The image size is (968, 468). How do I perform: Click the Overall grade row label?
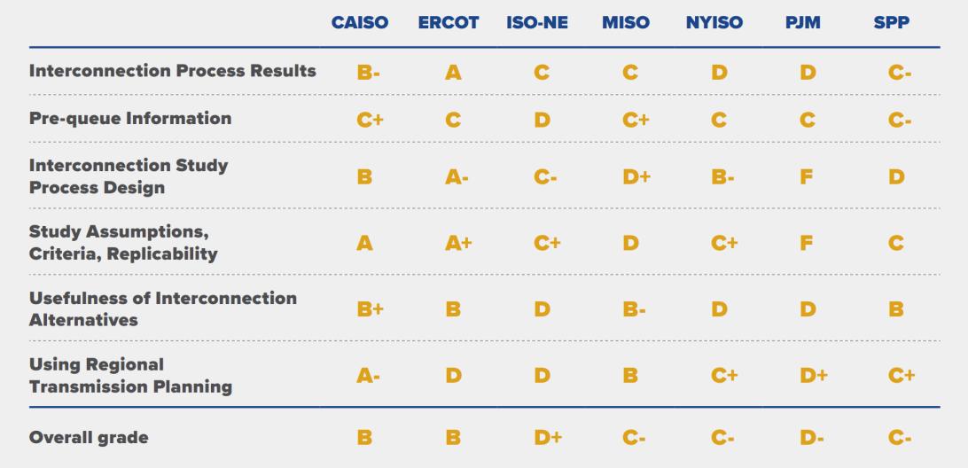(x=89, y=437)
